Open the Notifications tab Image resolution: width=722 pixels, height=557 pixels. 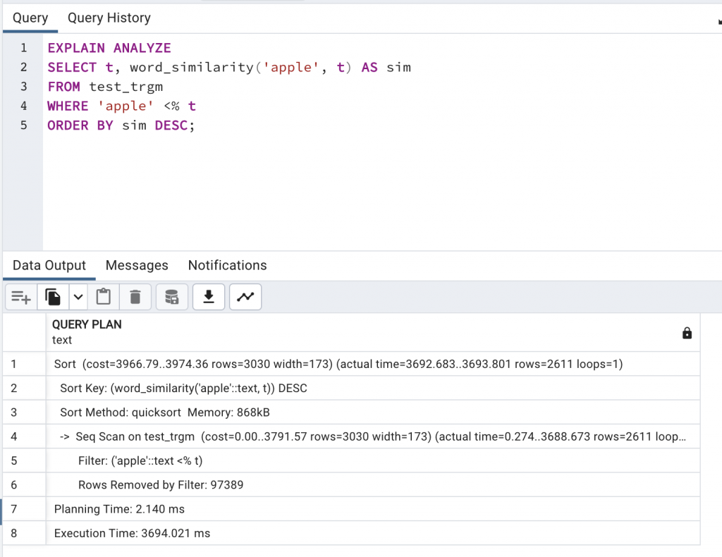point(228,266)
